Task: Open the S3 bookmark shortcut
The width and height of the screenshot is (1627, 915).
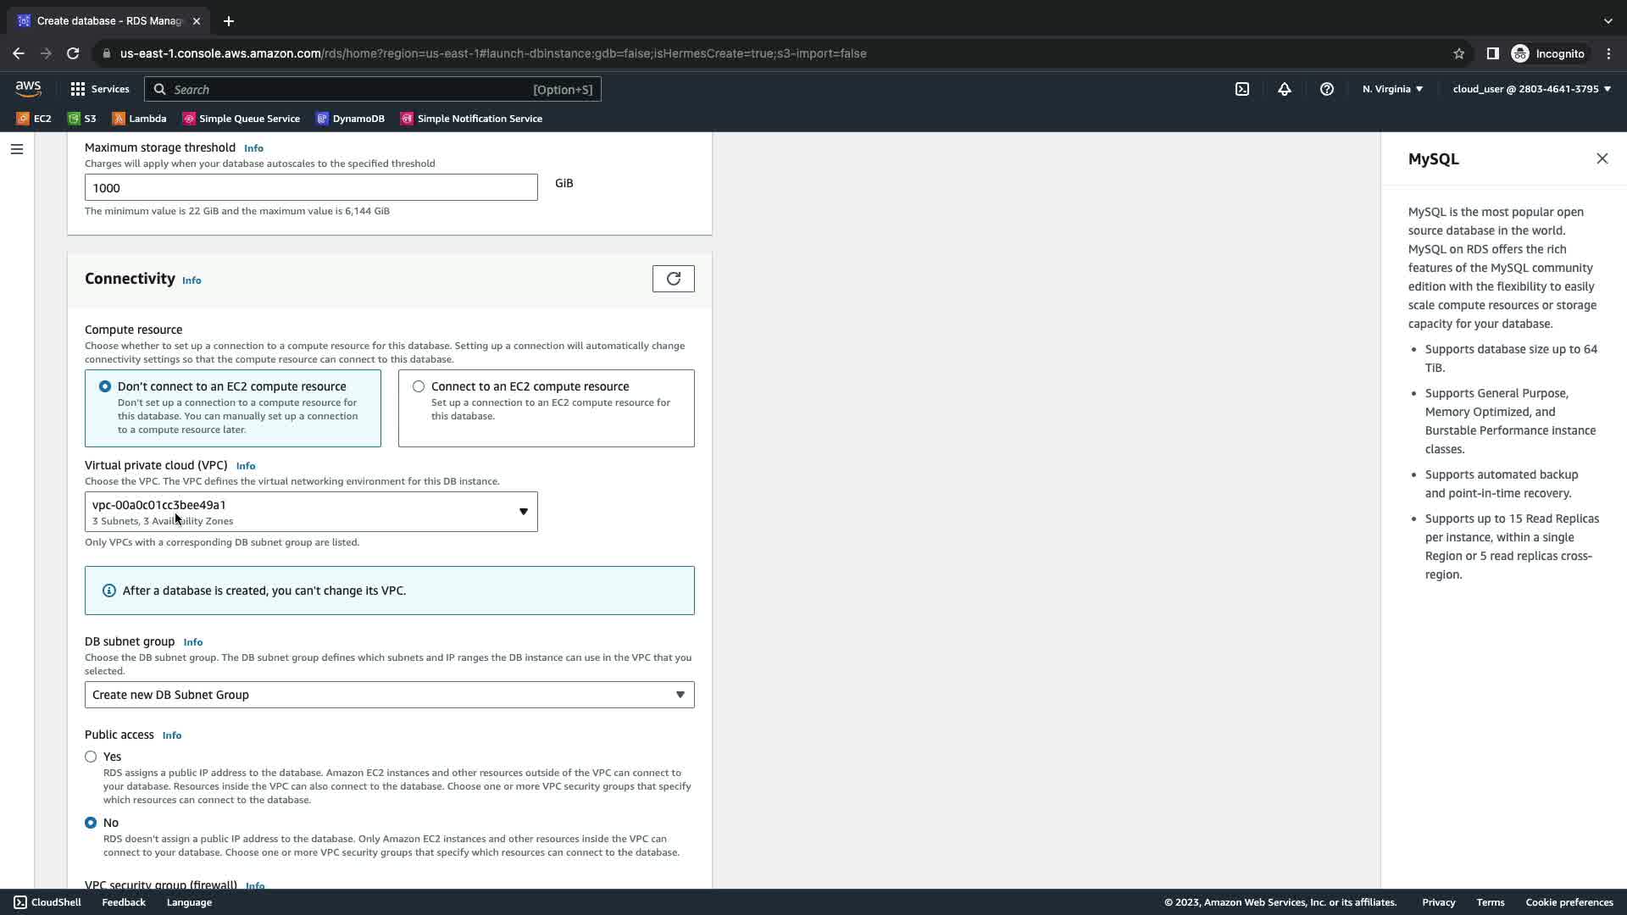Action: click(x=81, y=119)
